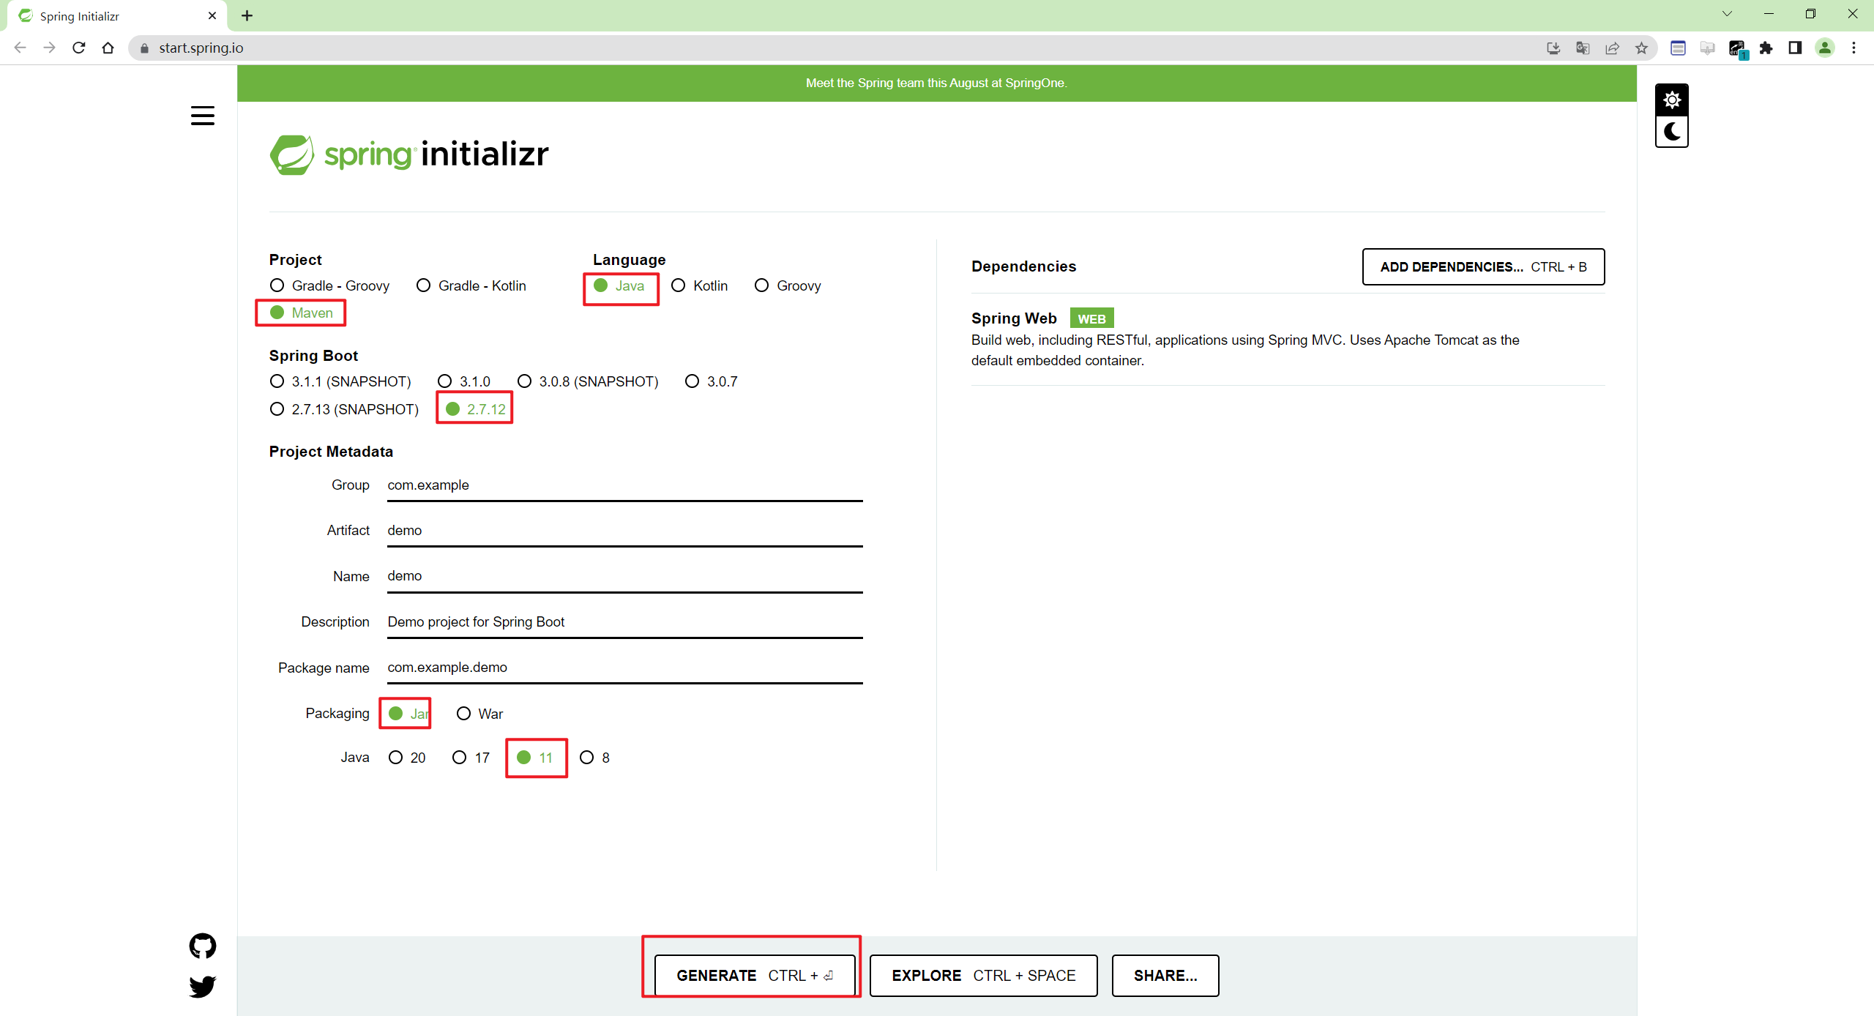Image resolution: width=1874 pixels, height=1016 pixels.
Task: Edit the Artifact field
Action: [624, 531]
